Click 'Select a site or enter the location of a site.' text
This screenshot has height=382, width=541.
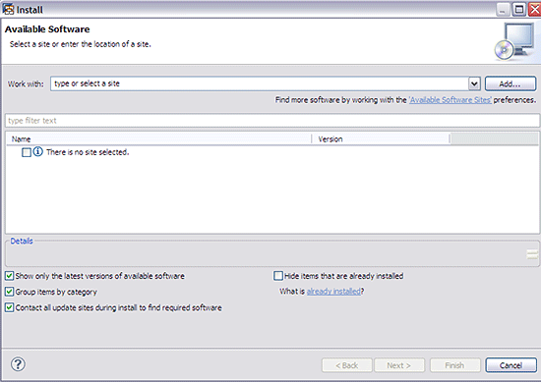click(x=80, y=44)
